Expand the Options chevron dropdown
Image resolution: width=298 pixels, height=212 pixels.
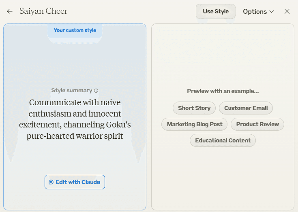pyautogui.click(x=272, y=12)
